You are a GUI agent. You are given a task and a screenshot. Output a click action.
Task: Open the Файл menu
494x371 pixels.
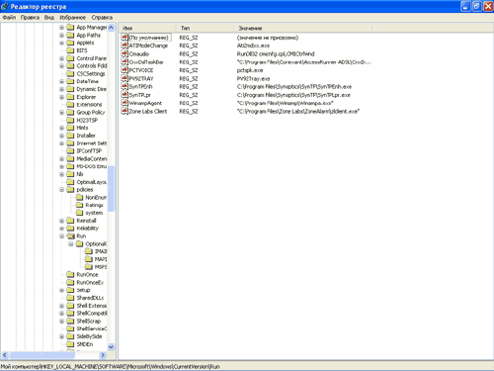coord(9,18)
